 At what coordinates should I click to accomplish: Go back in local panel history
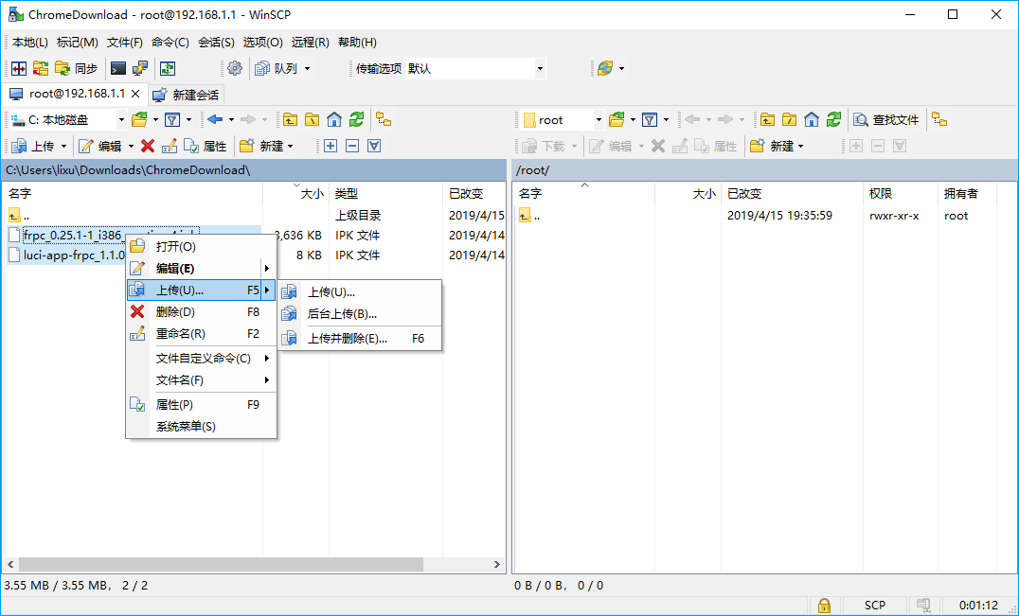pos(215,119)
